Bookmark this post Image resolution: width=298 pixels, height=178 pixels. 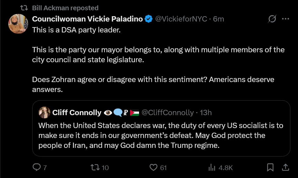270,167
